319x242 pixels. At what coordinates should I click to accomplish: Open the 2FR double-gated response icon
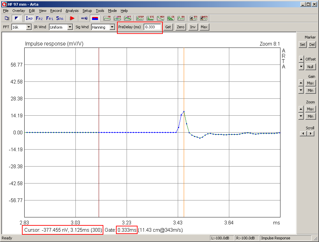pos(117,18)
